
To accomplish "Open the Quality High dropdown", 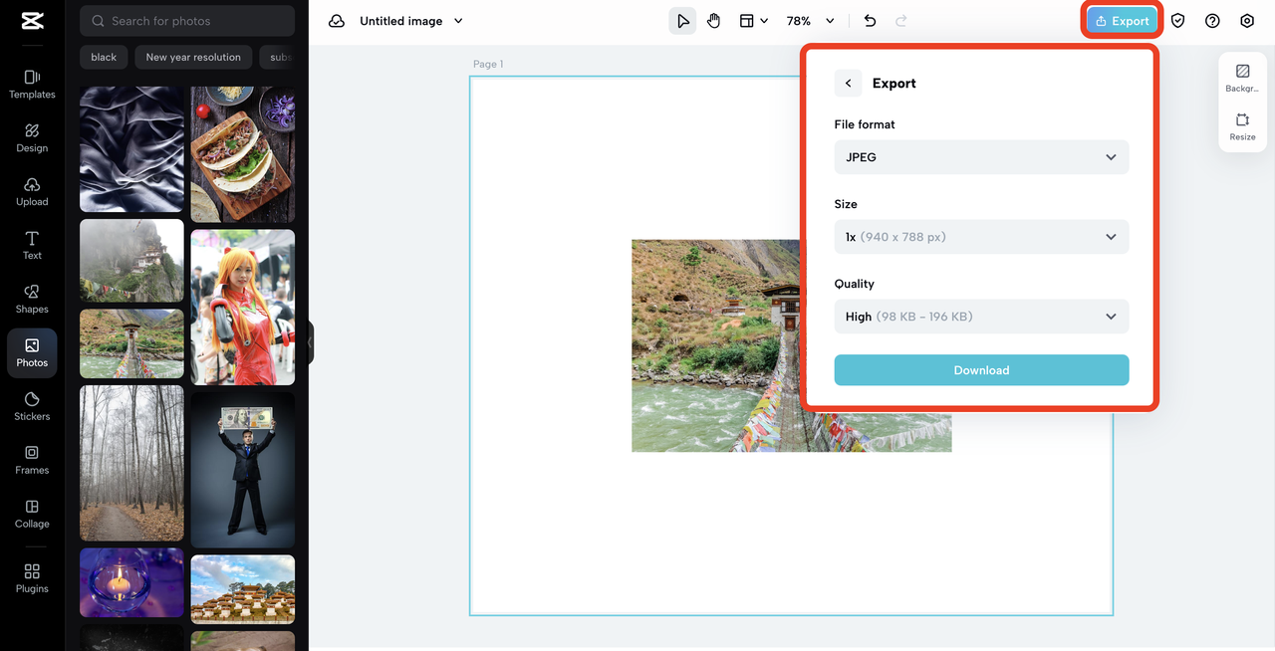I will 981,317.
